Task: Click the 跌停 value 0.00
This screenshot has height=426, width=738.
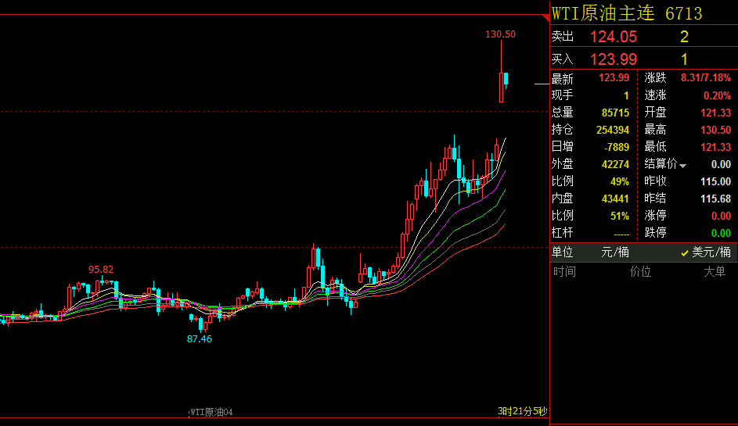Action: 721,233
